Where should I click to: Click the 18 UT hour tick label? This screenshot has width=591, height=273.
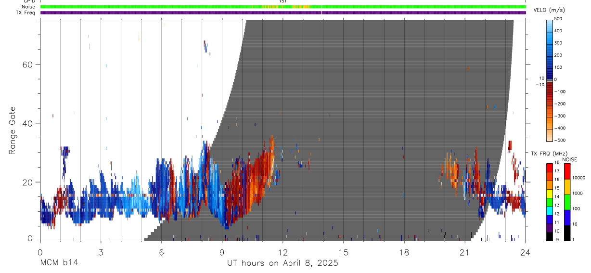point(404,252)
